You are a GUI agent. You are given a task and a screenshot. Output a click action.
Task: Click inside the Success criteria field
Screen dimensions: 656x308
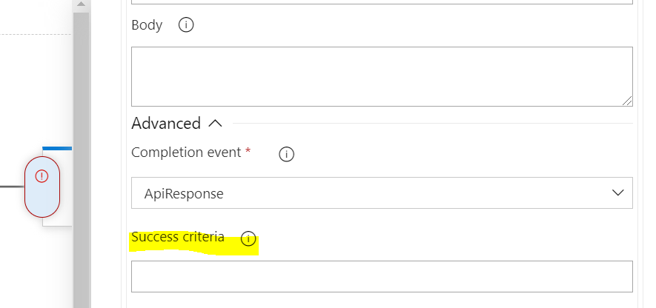[381, 276]
